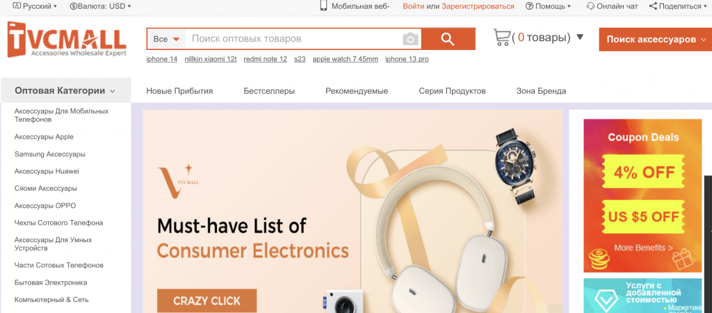712x313 pixels.
Task: Click the headset Online chat icon
Action: pyautogui.click(x=590, y=6)
